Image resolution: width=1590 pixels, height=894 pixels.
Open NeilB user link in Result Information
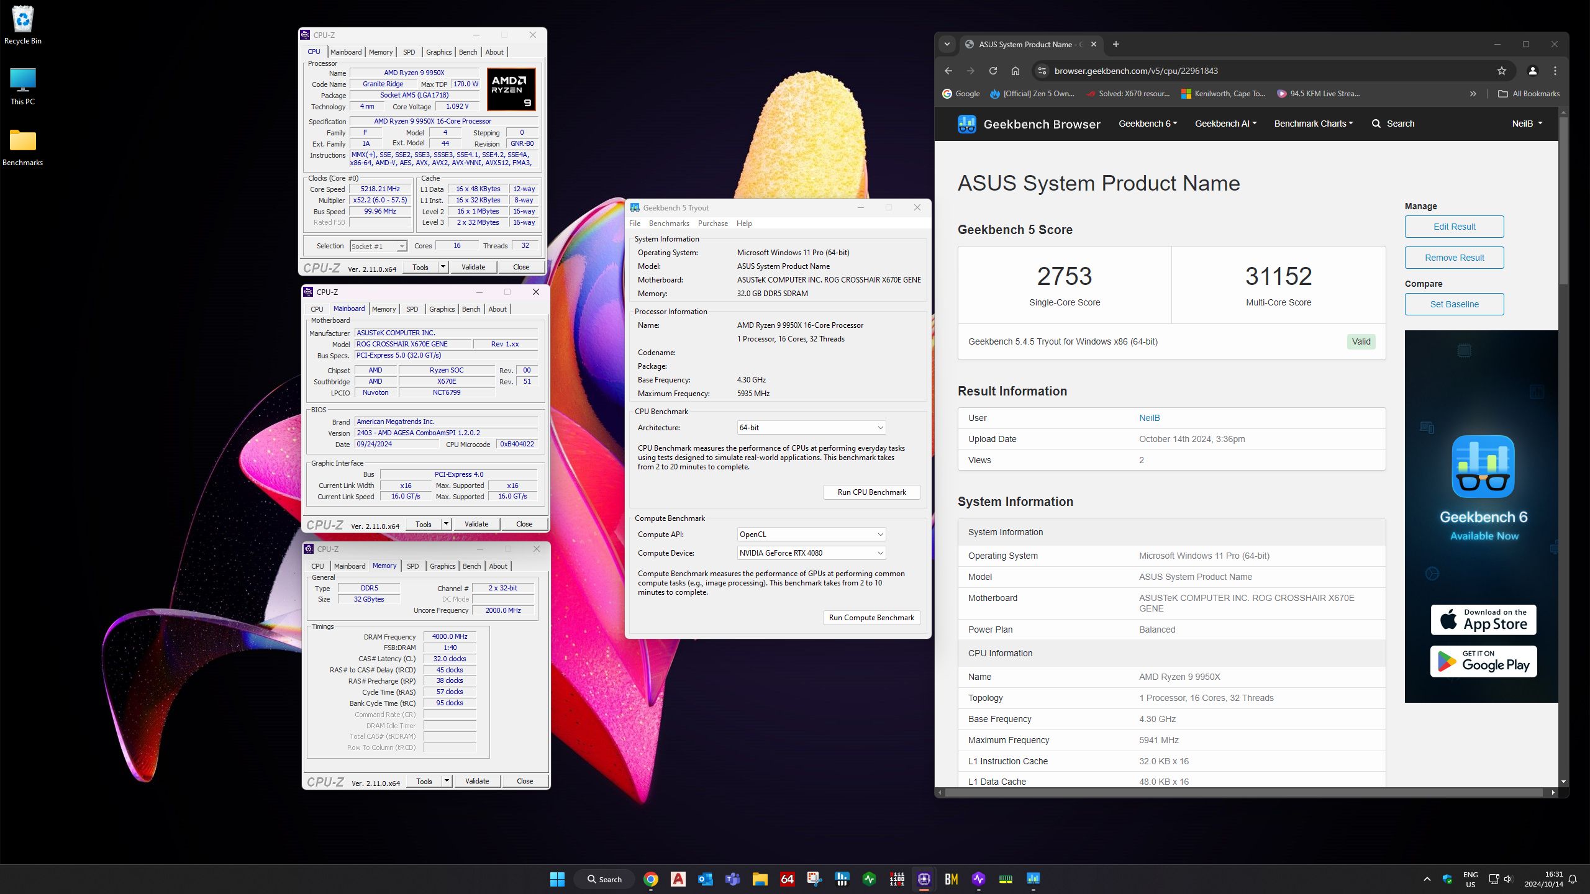pos(1149,418)
